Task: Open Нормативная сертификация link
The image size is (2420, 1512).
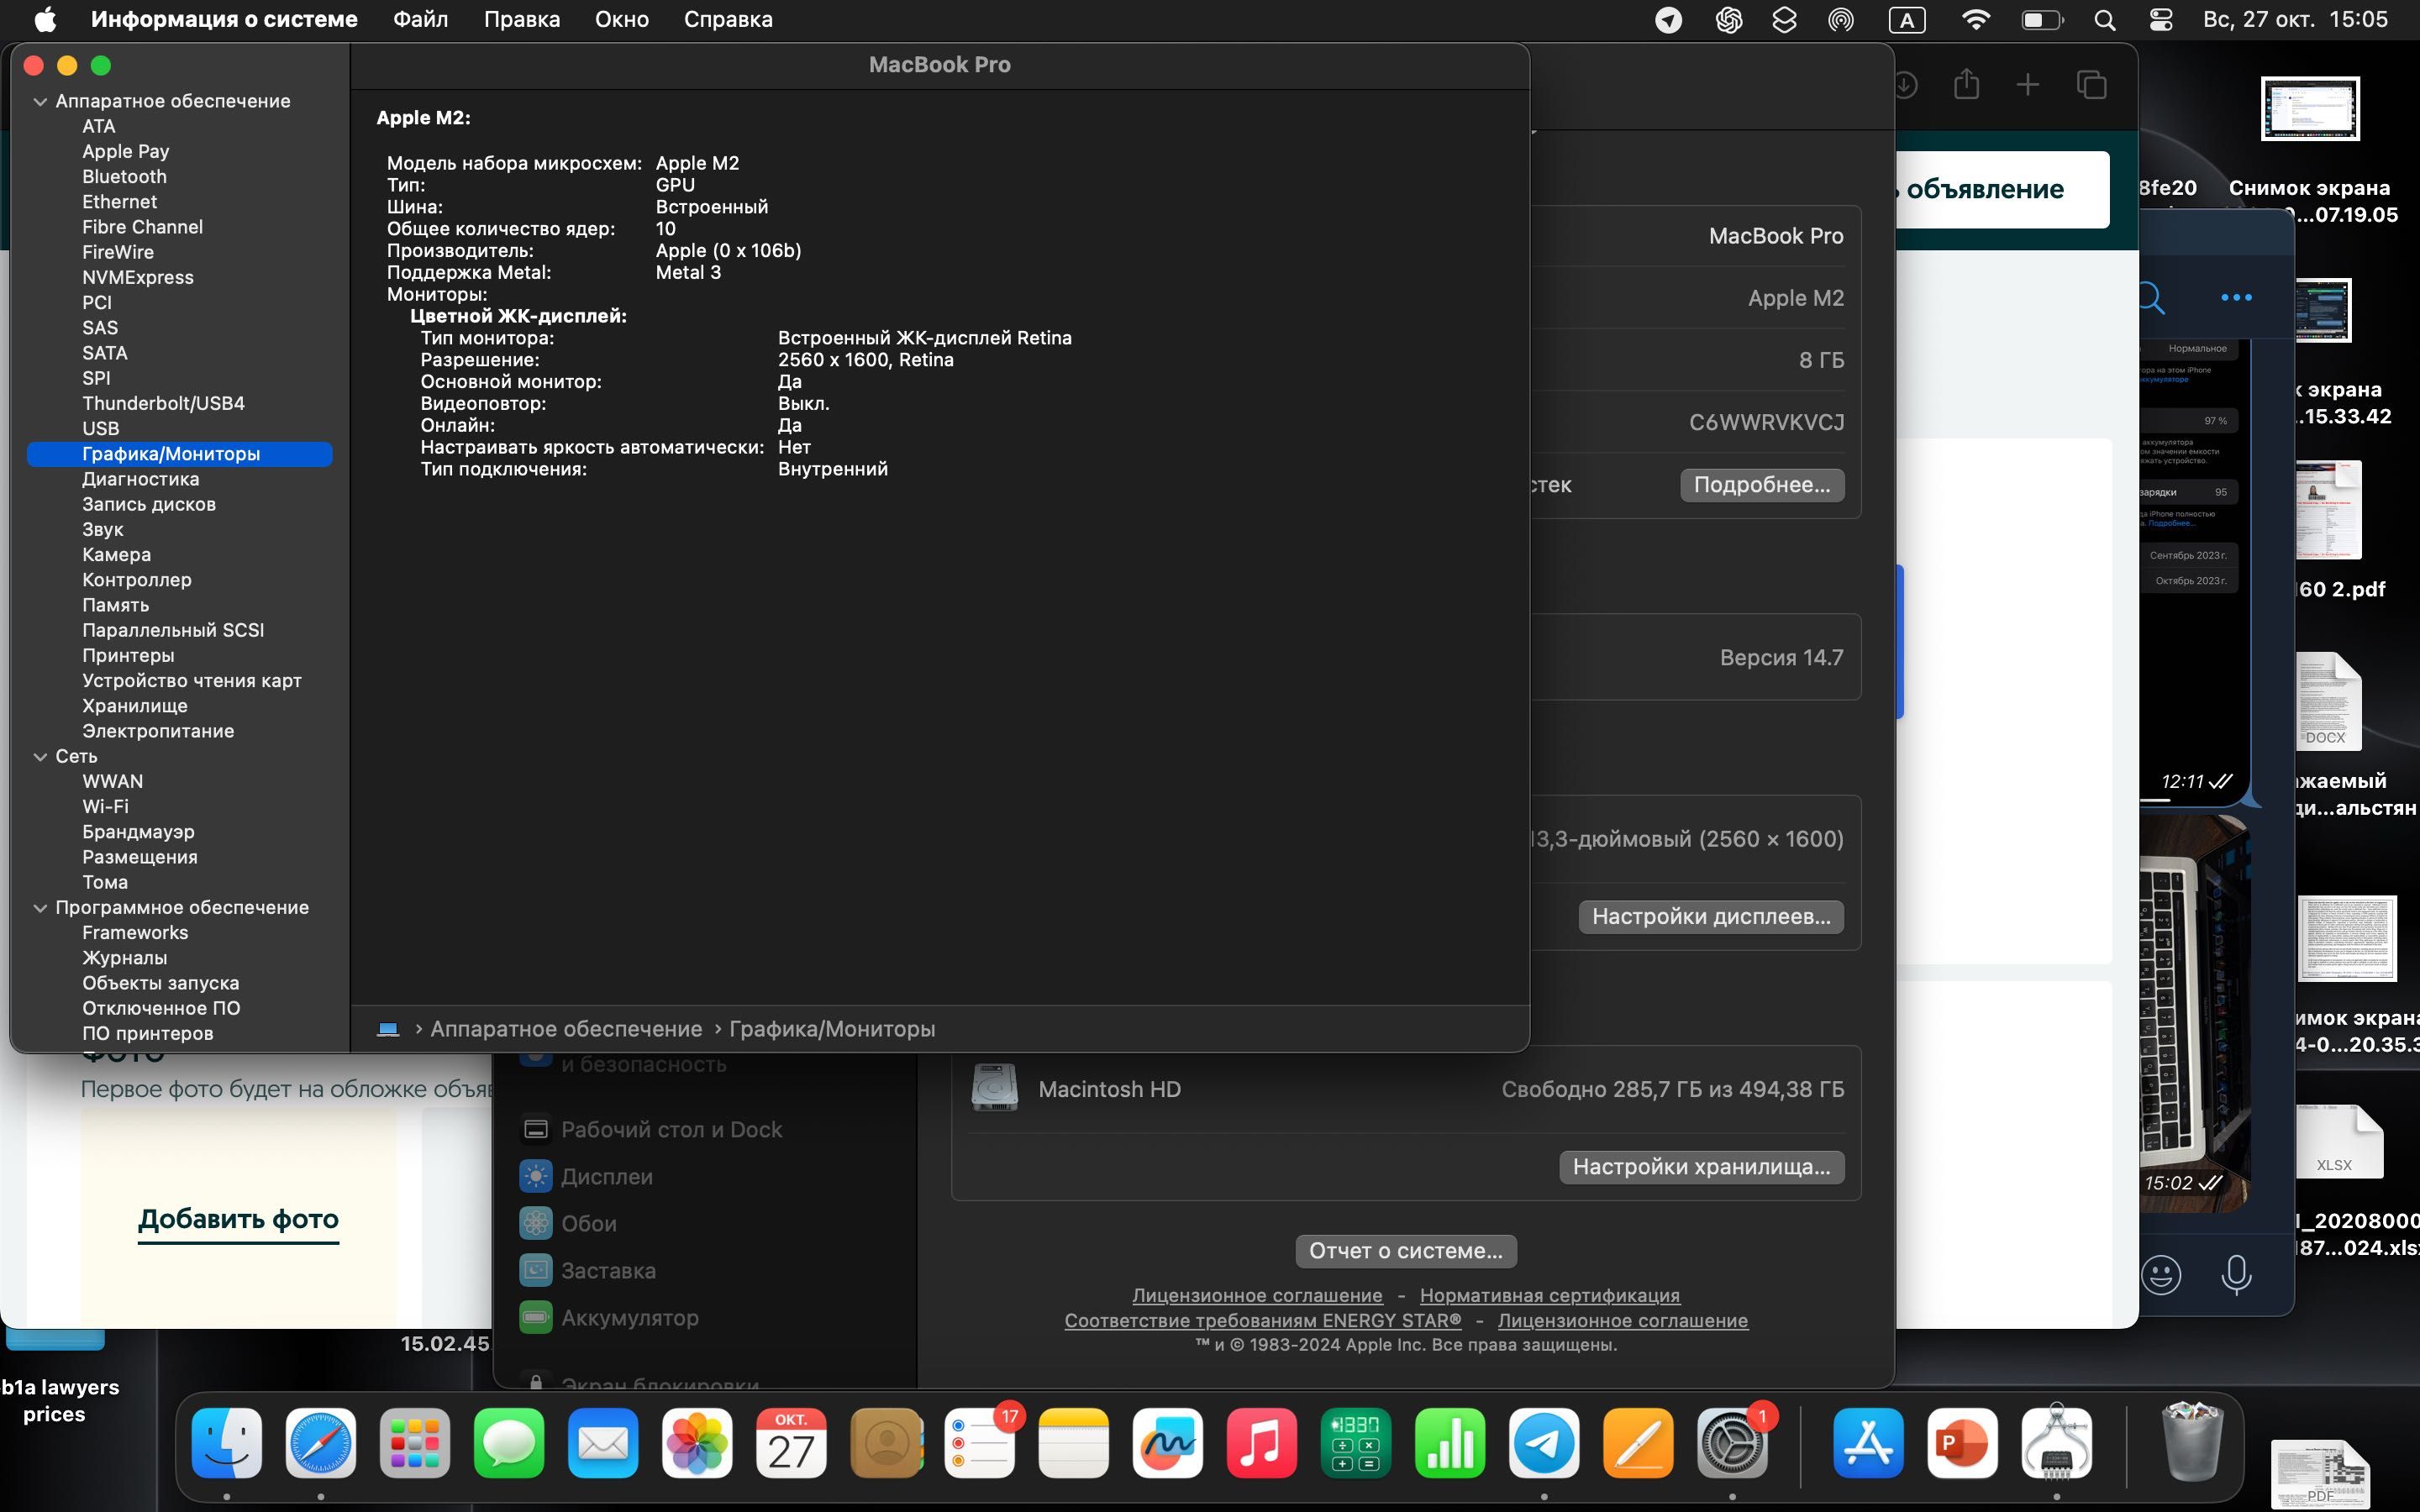Action: tap(1549, 1295)
